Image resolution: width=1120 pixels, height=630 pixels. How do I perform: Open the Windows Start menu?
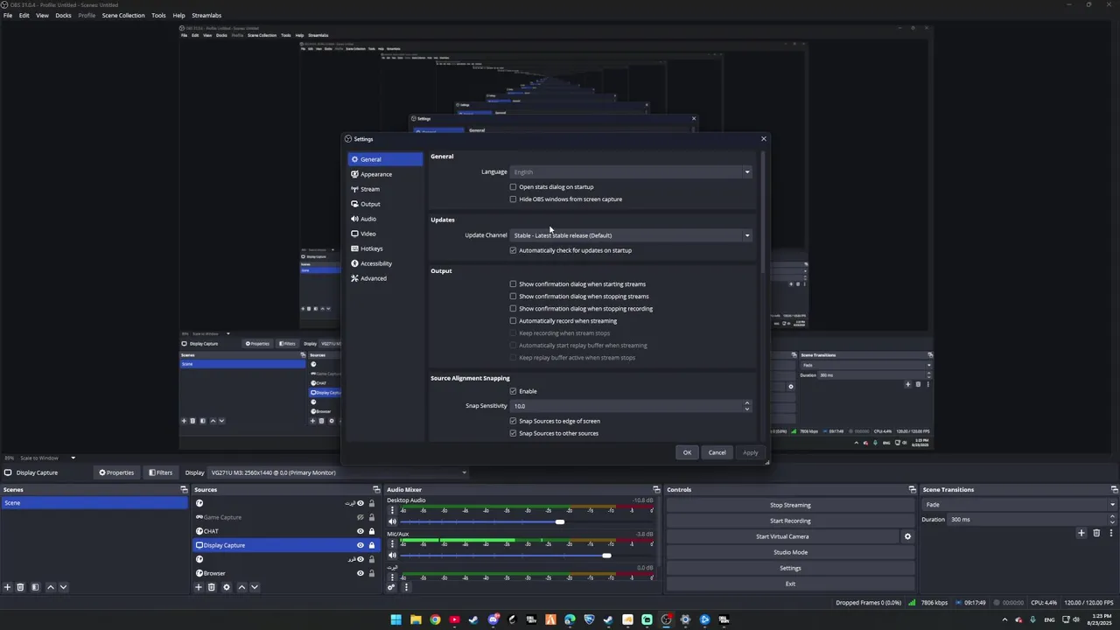pyautogui.click(x=396, y=619)
